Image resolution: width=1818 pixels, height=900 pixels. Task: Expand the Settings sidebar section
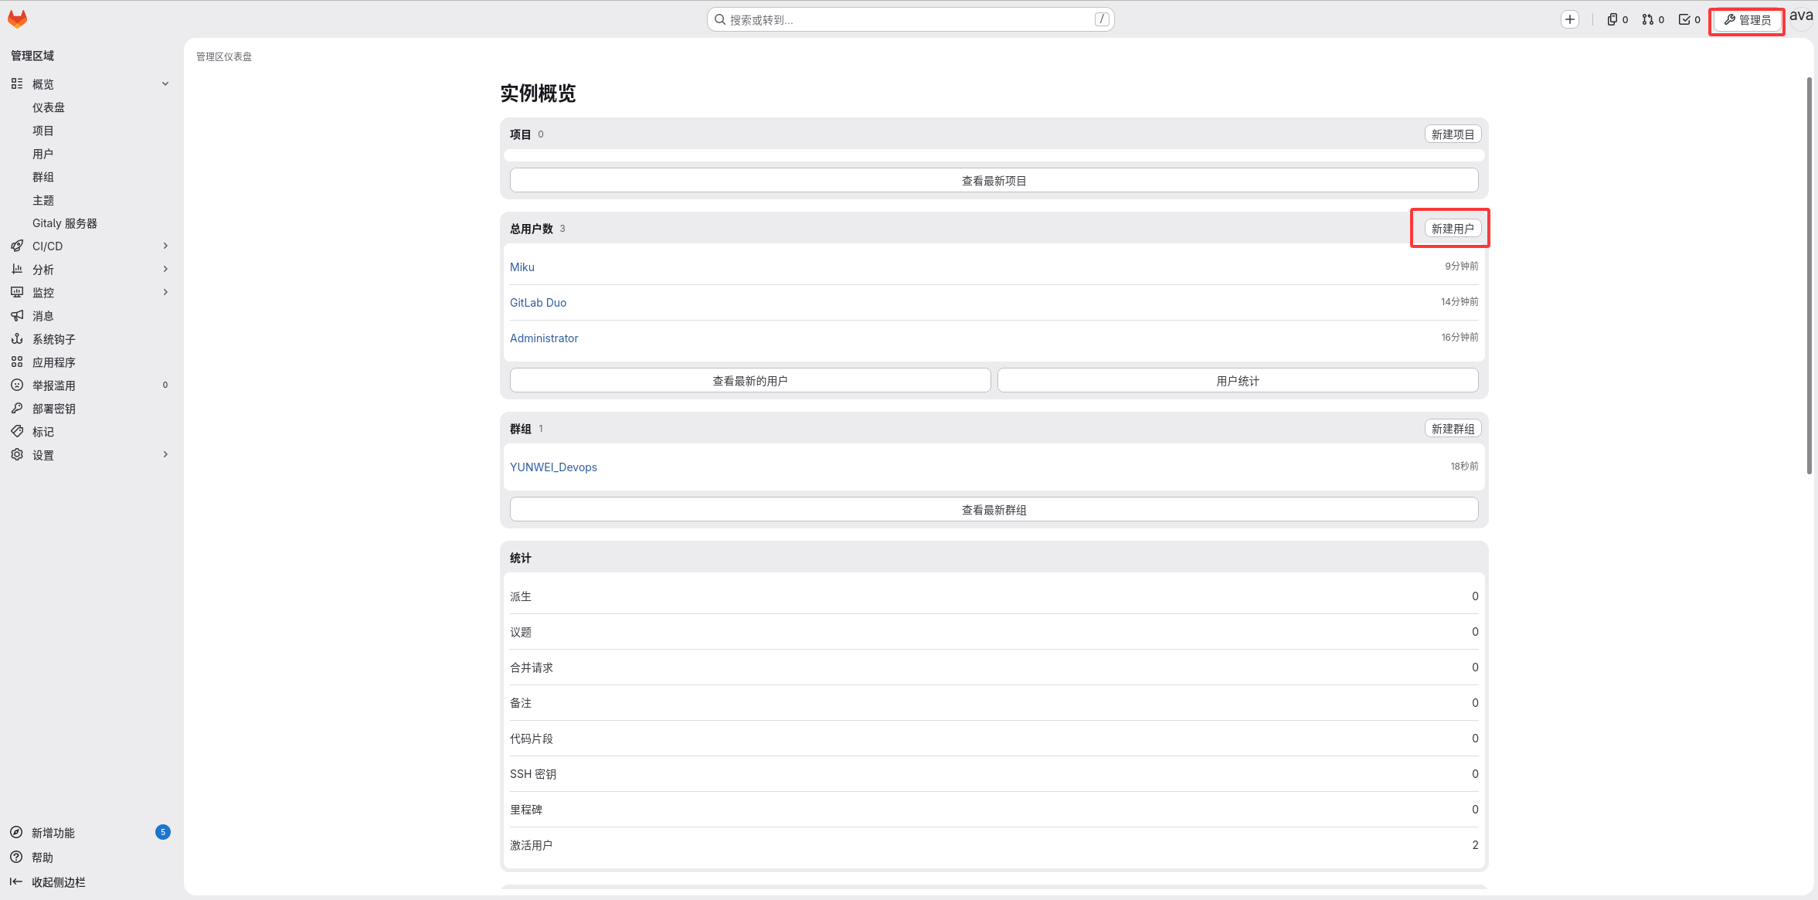click(x=165, y=454)
